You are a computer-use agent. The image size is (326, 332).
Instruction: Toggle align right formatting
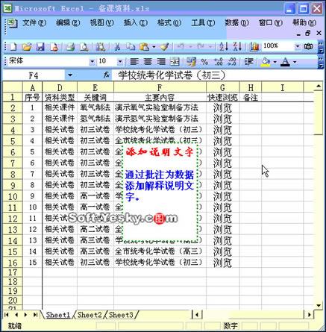tap(161, 61)
